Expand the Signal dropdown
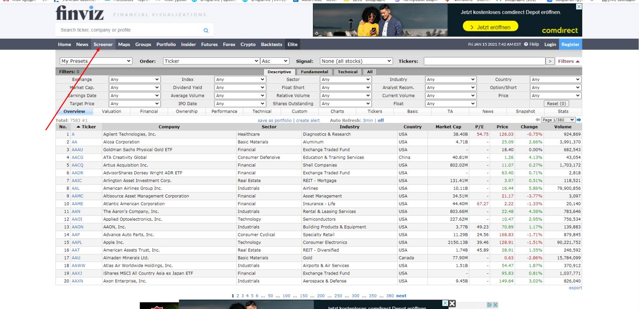The width and height of the screenshot is (639, 309). pos(356,61)
